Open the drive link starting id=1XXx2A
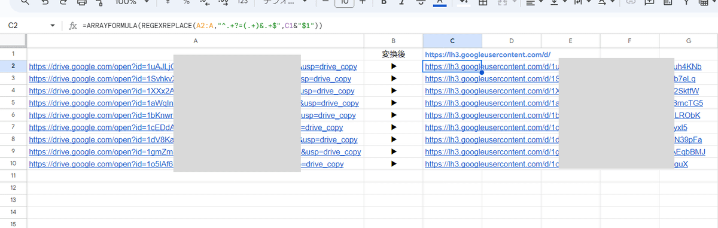The width and height of the screenshot is (718, 228). [x=101, y=91]
